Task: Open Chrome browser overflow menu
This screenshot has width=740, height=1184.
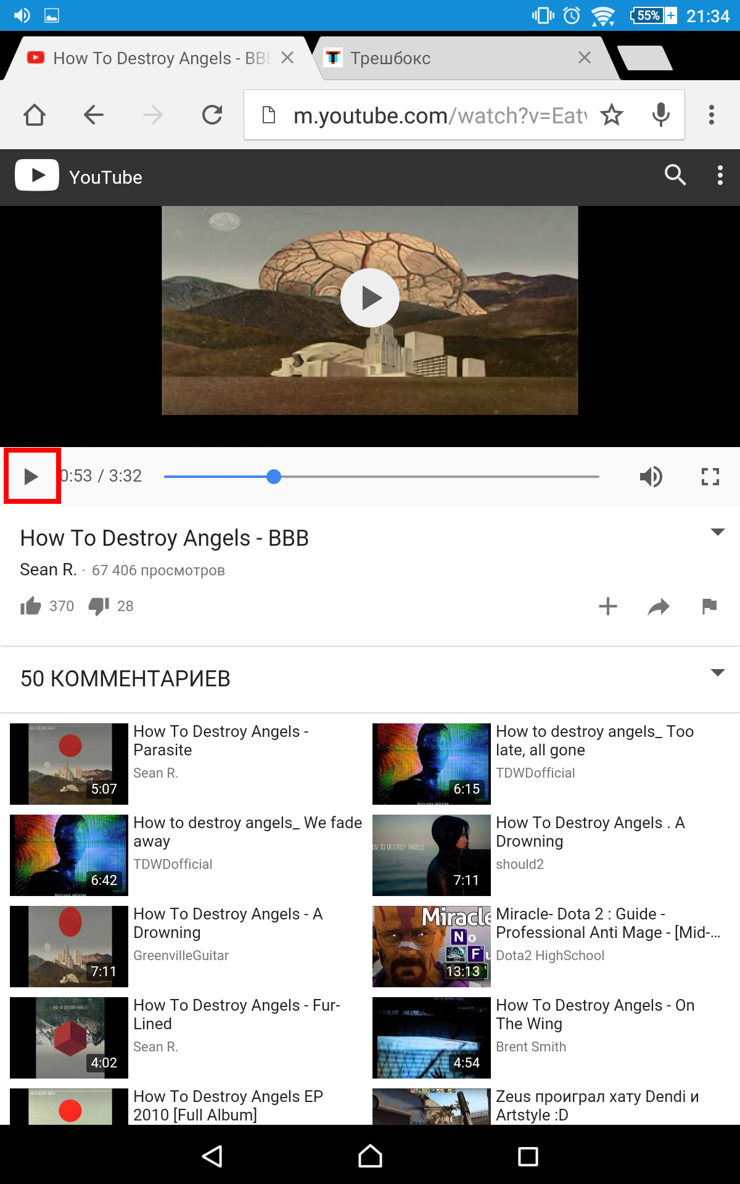Action: point(712,115)
